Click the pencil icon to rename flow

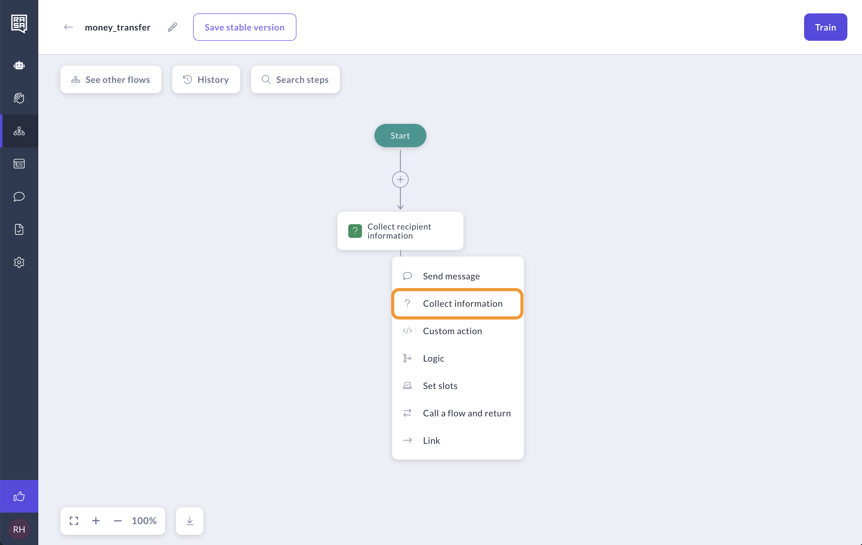173,27
